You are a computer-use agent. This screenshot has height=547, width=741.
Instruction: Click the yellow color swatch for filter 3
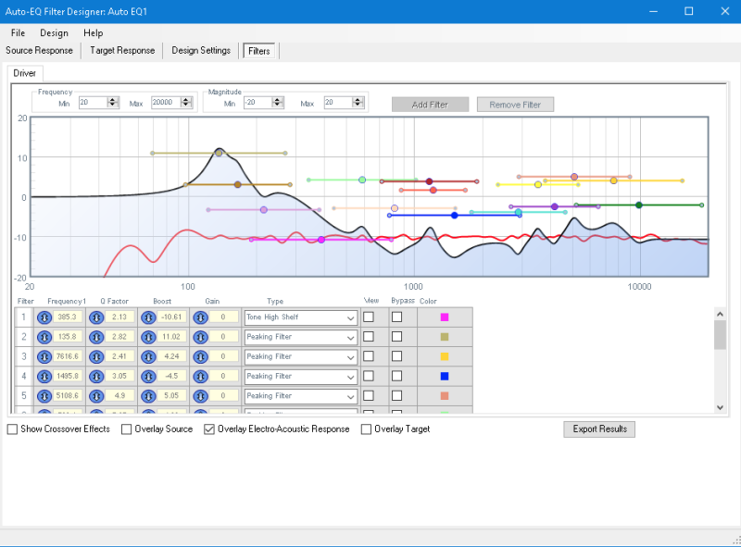click(445, 356)
